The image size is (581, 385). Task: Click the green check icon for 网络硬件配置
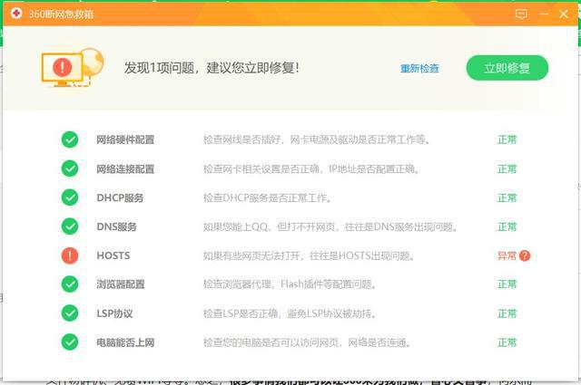click(x=70, y=140)
